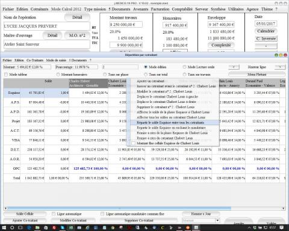Click the Solde Cellule button
This screenshot has height=231, width=289.
pos(25,214)
